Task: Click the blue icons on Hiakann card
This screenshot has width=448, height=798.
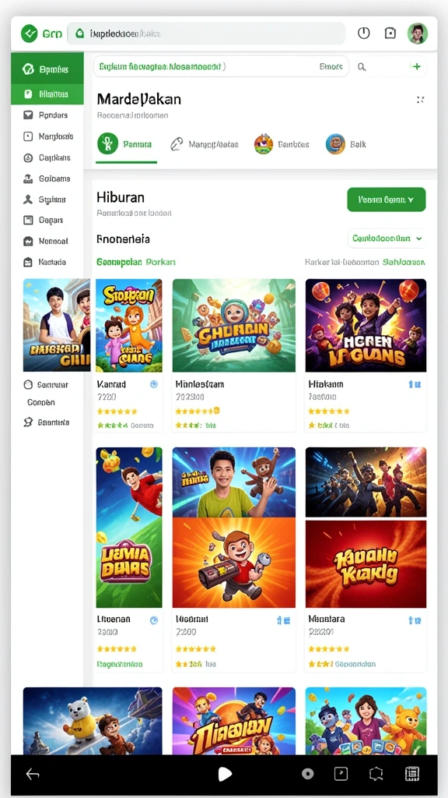Action: (415, 384)
